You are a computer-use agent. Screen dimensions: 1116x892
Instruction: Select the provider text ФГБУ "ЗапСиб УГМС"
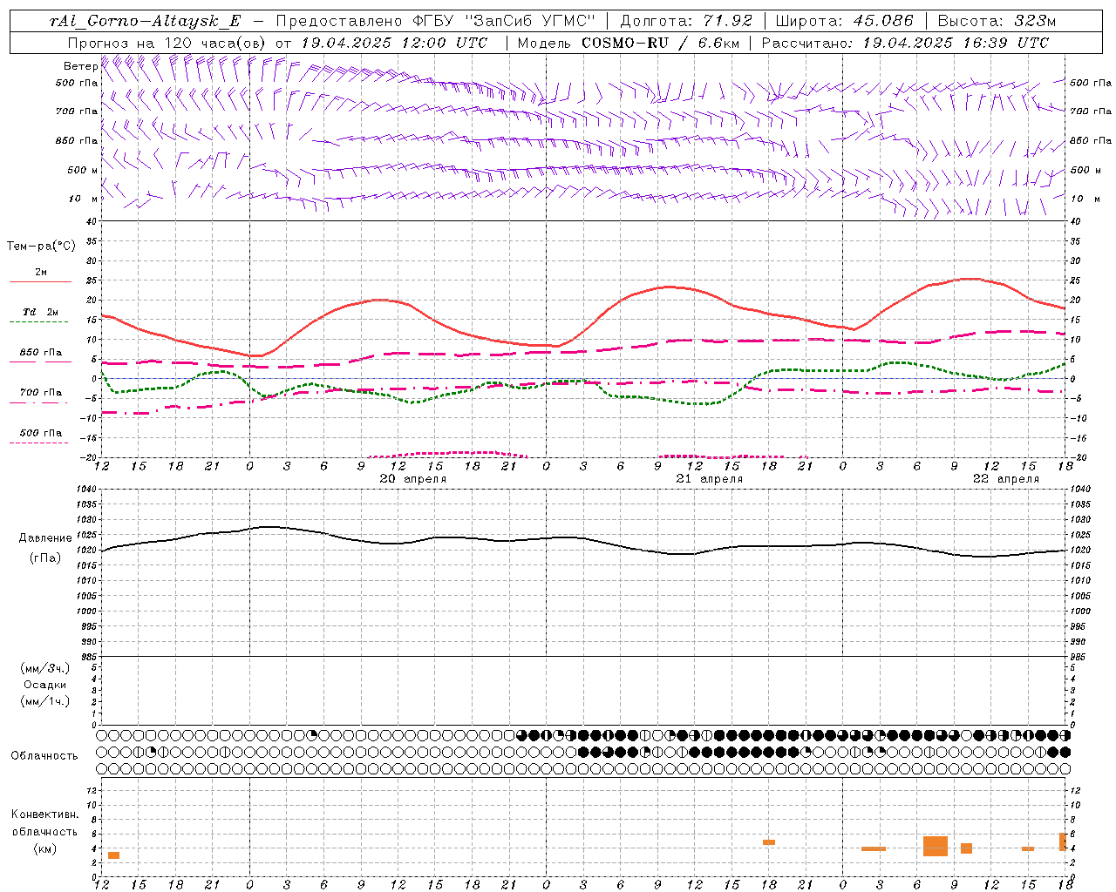[x=503, y=21]
